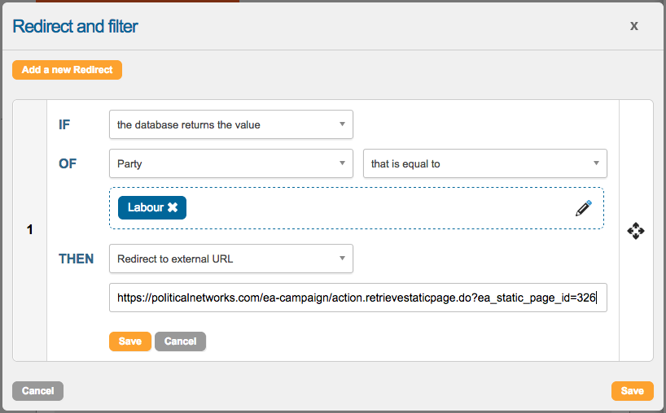Image resolution: width=666 pixels, height=413 pixels.
Task: Open the 'that is equal to' dropdown
Action: click(x=484, y=163)
